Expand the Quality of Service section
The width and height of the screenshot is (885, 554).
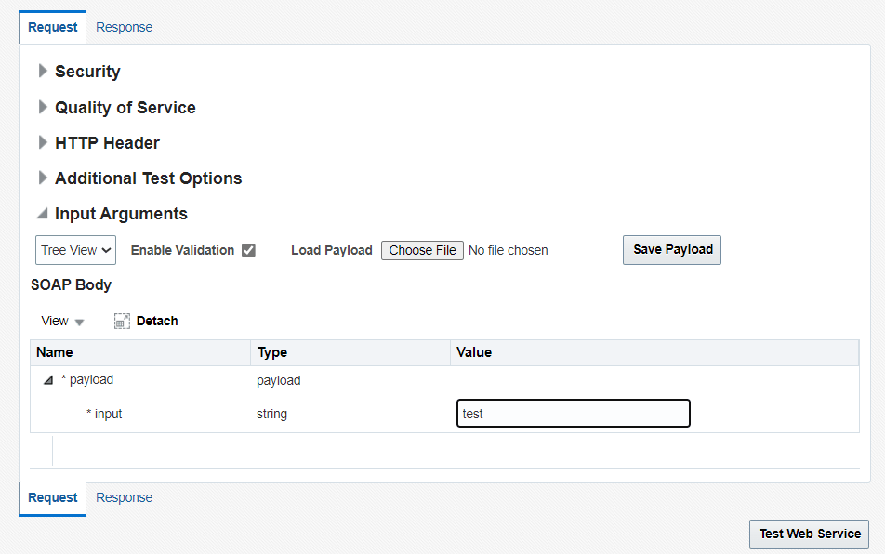43,107
